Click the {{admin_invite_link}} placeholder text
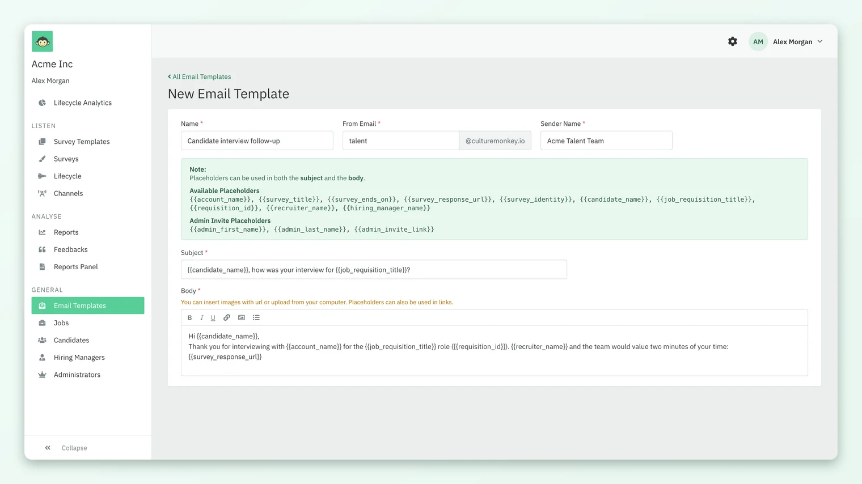Viewport: 862px width, 484px height. [394, 230]
